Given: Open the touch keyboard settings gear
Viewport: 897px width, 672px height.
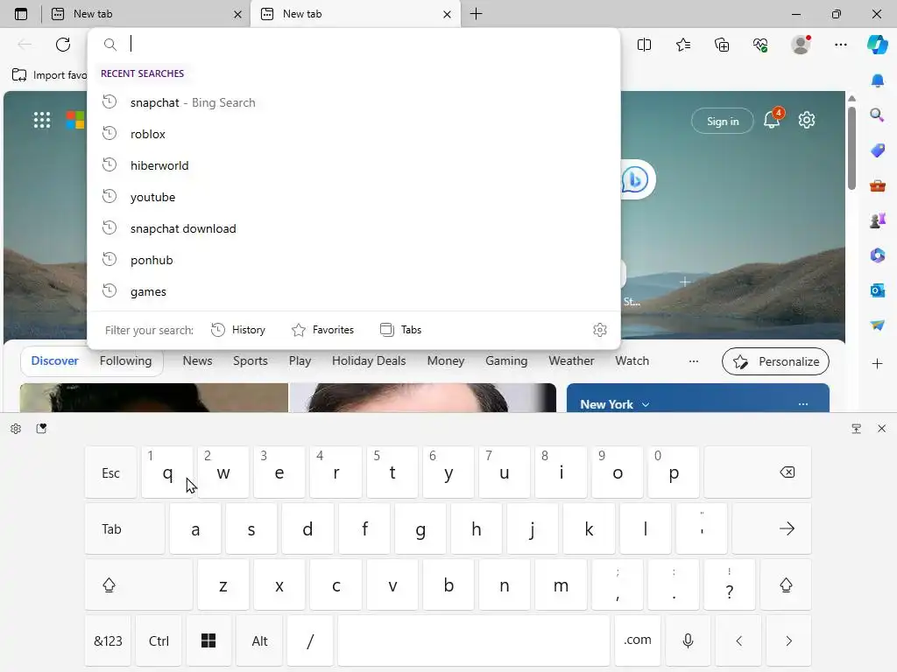Looking at the screenshot, I should click(16, 429).
